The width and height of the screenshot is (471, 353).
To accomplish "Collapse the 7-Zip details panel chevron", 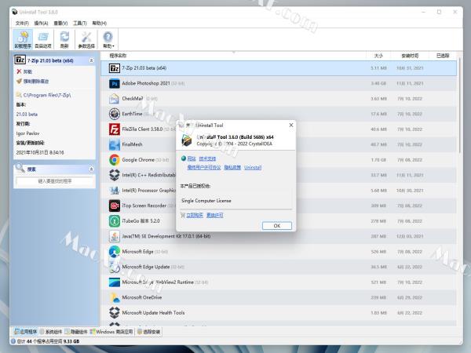I will [91, 60].
